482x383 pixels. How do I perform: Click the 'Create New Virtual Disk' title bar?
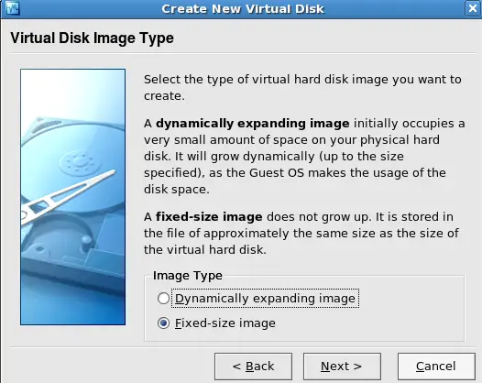point(243,8)
